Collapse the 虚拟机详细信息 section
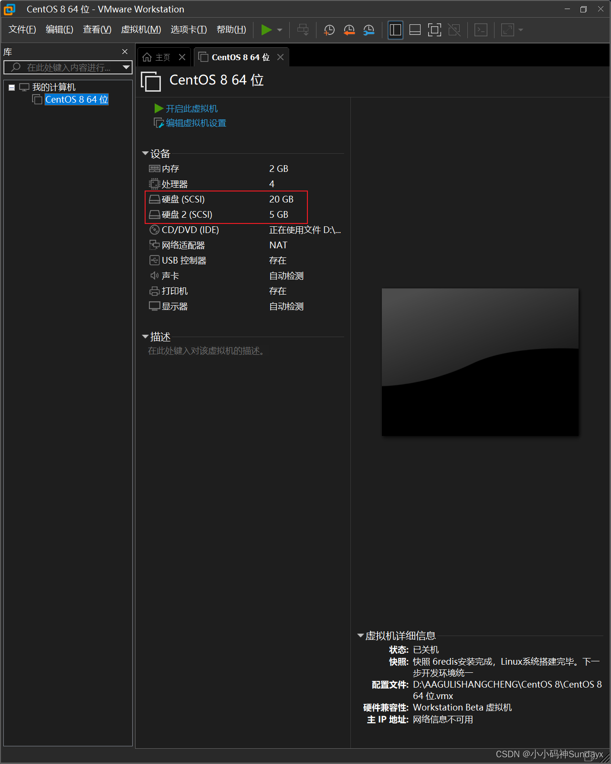The height and width of the screenshot is (764, 611). [x=360, y=636]
